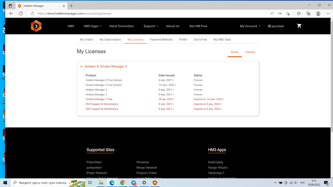
Task: Open File Explorer from taskbar
Action: click(x=101, y=183)
